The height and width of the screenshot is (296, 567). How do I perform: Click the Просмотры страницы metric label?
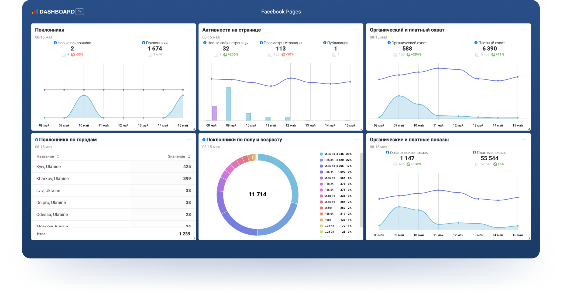click(x=283, y=43)
